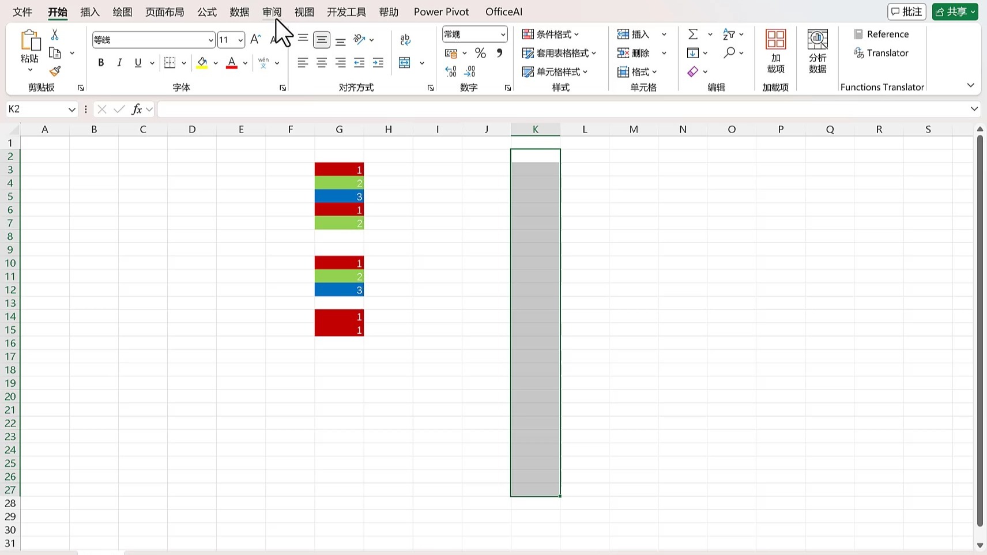Click the Percent Style icon

pos(480,53)
